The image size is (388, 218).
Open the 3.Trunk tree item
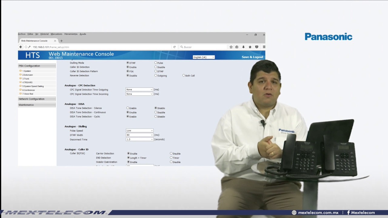(26, 79)
